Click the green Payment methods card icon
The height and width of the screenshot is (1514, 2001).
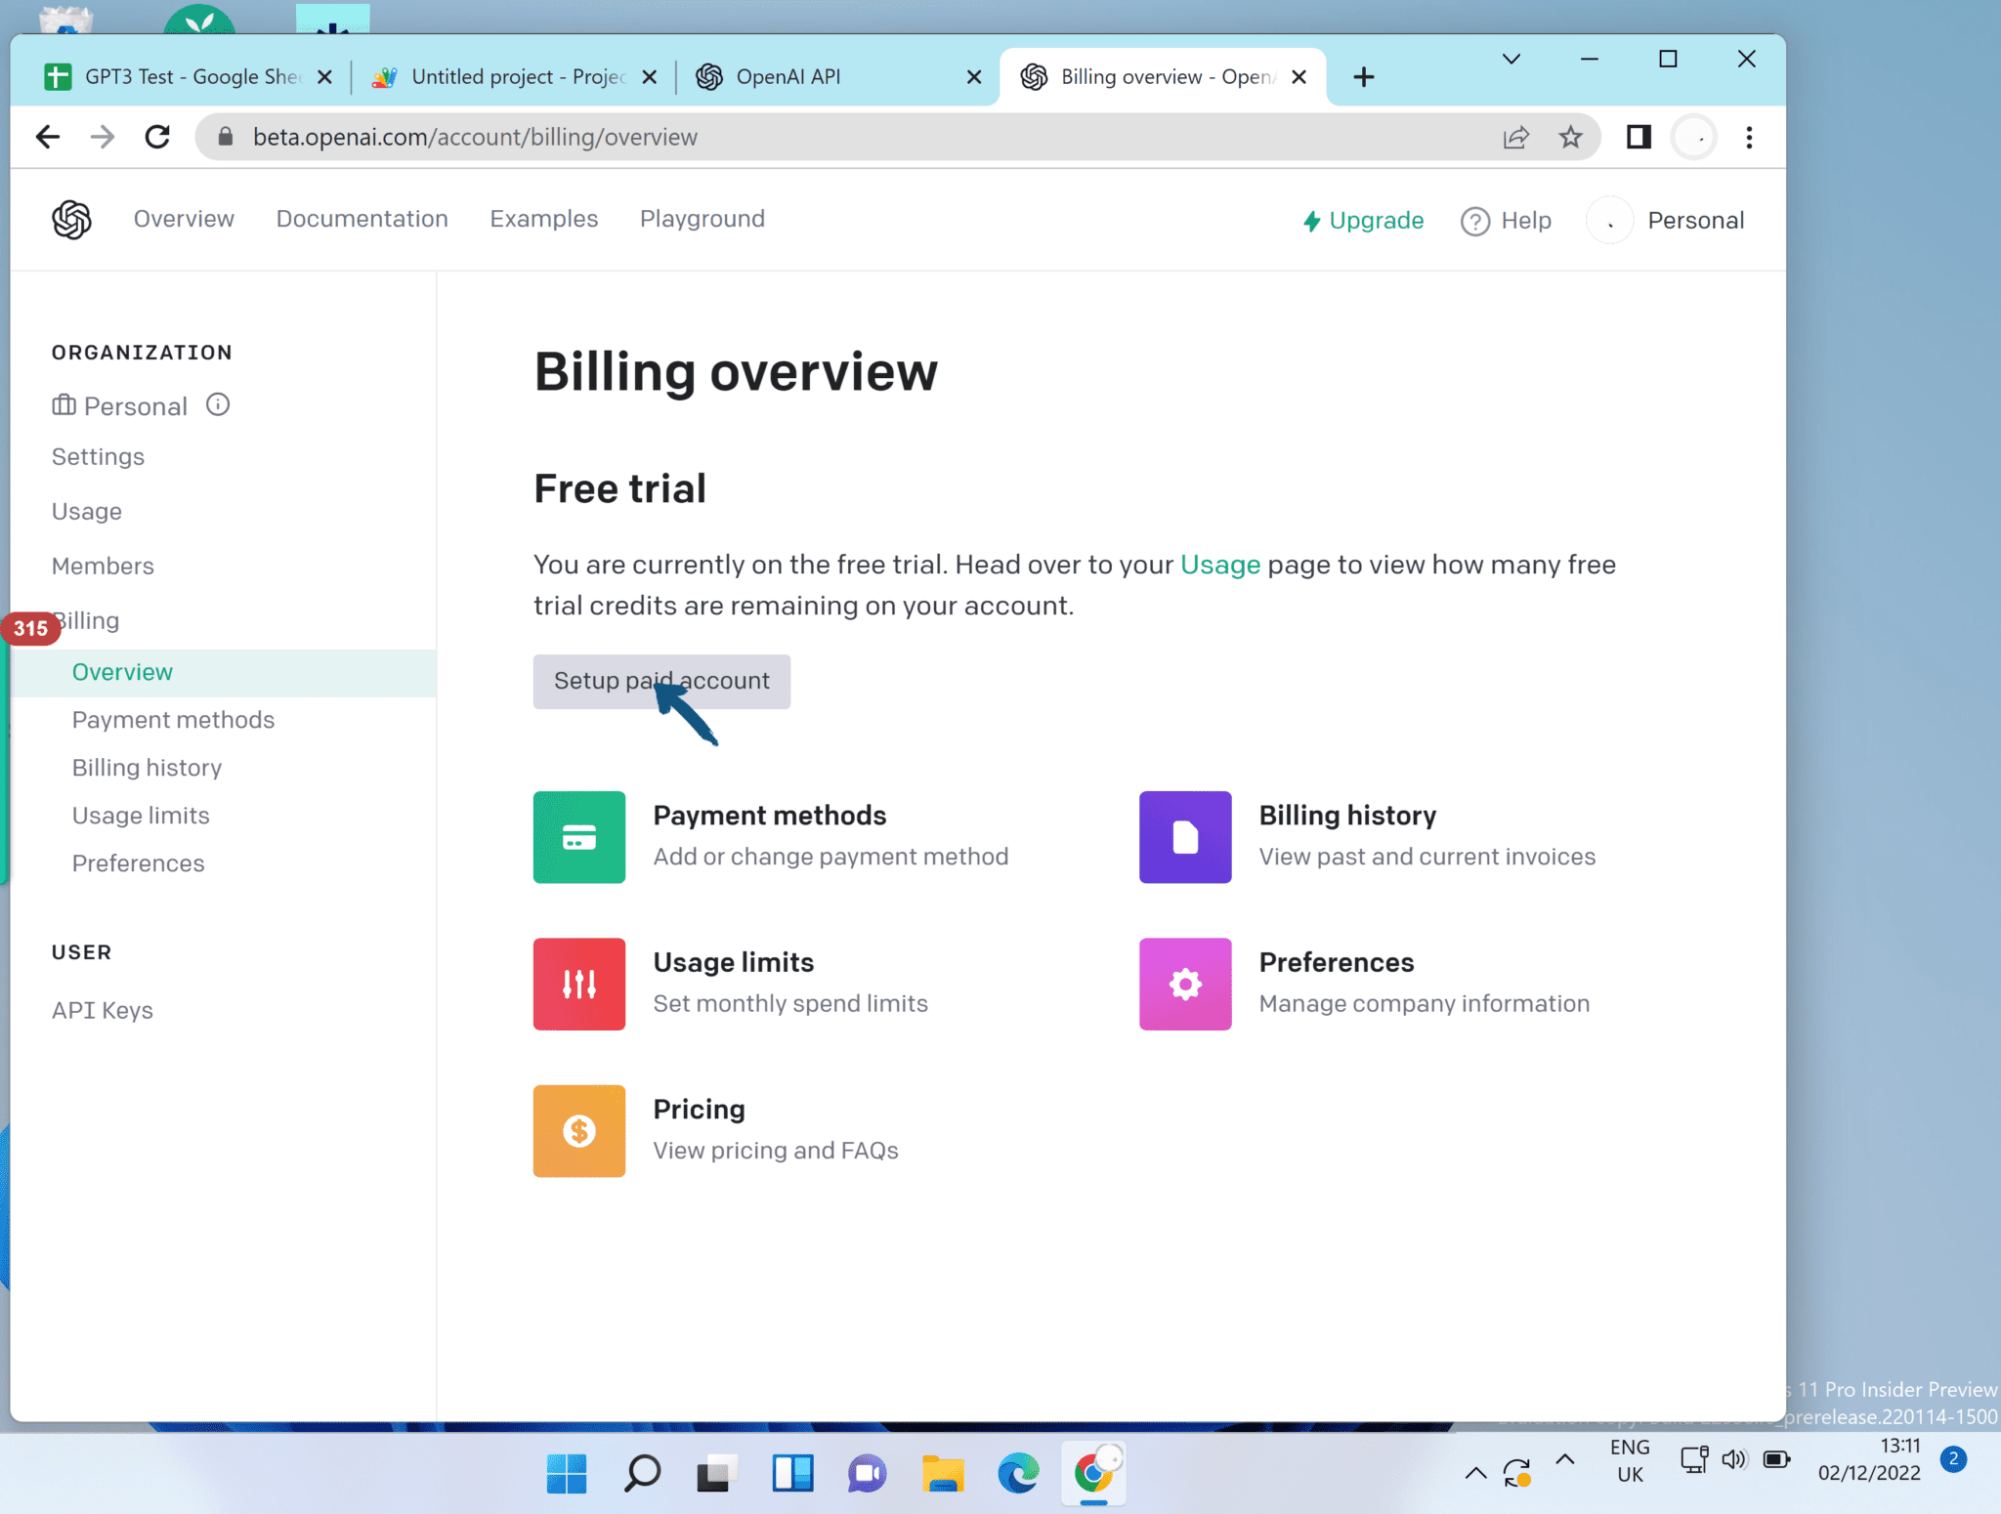[x=578, y=837]
